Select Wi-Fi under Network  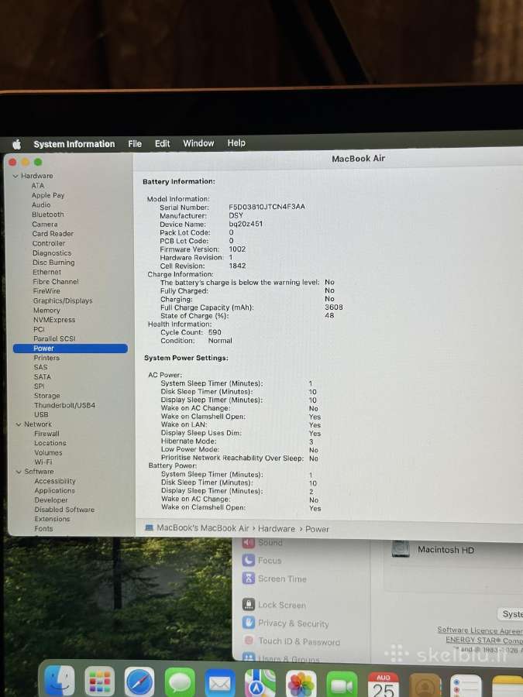pyautogui.click(x=43, y=462)
